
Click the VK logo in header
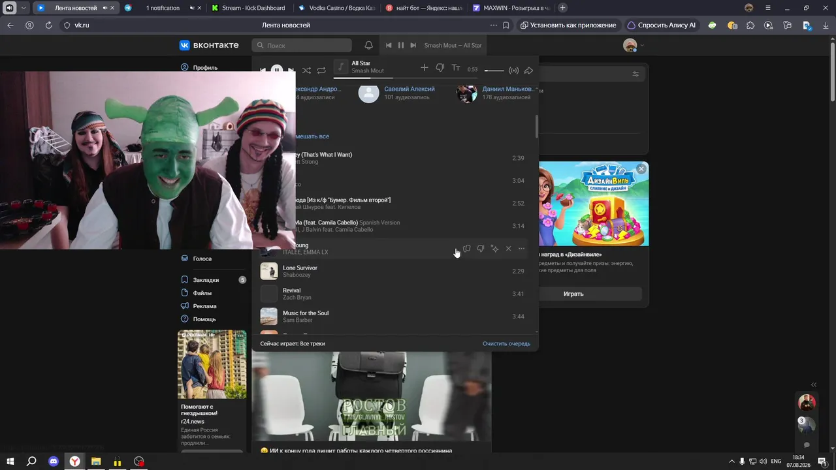[x=209, y=45]
